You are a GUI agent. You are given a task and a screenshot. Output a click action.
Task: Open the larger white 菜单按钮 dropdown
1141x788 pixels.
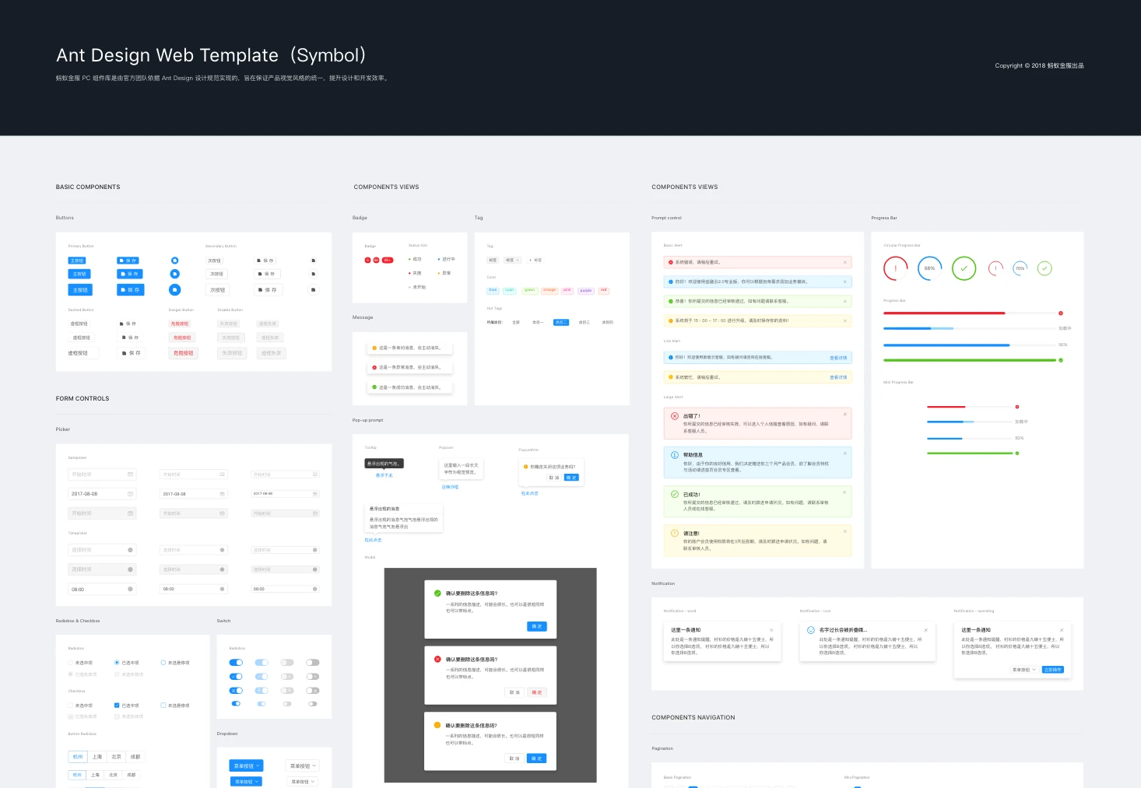coord(303,766)
